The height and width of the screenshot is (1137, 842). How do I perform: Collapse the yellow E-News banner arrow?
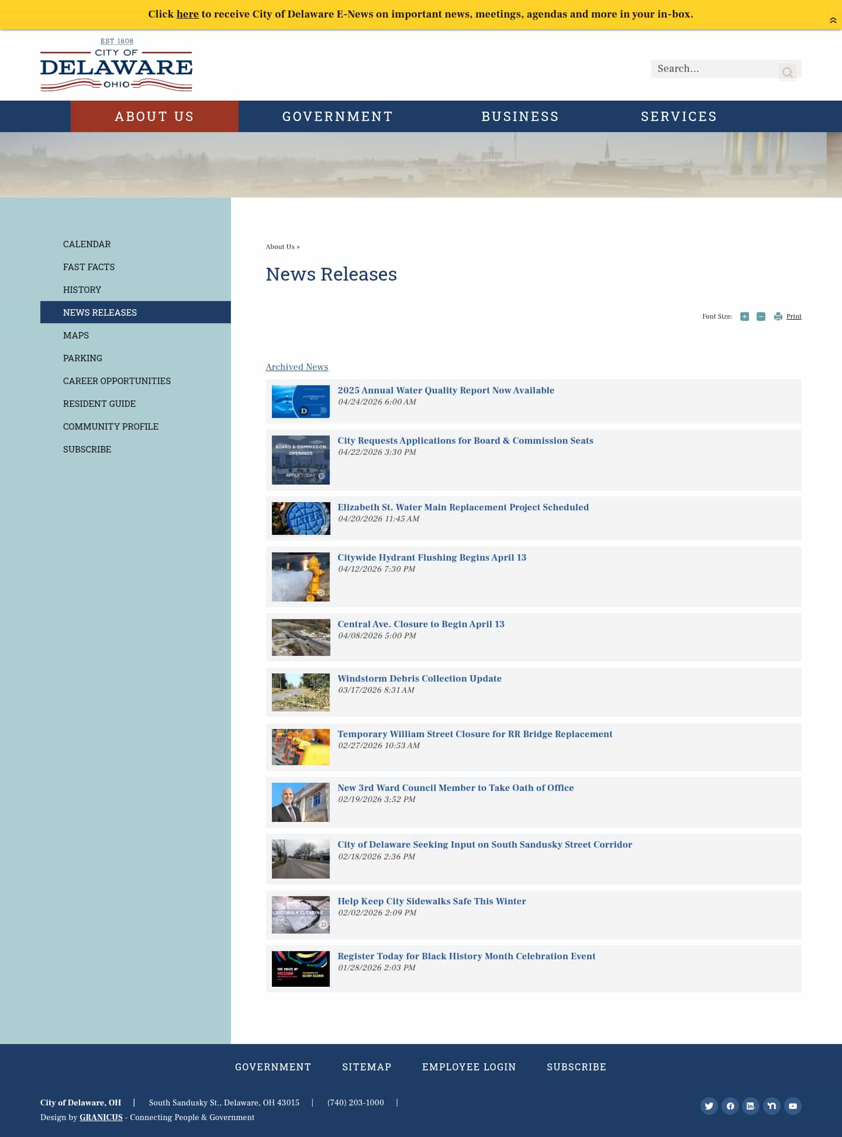point(833,20)
